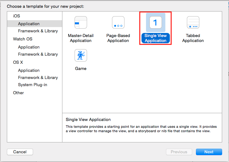Open Application under Watch OS
The image size is (229, 162).
[29, 47]
